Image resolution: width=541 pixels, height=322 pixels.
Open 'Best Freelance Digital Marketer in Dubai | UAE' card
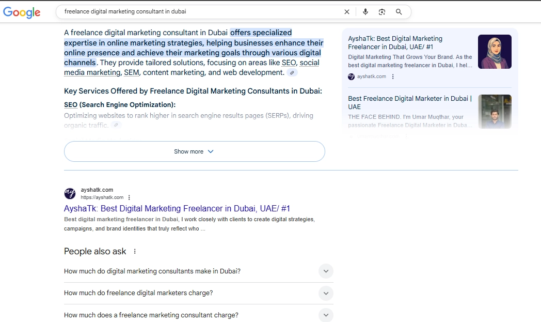point(410,103)
